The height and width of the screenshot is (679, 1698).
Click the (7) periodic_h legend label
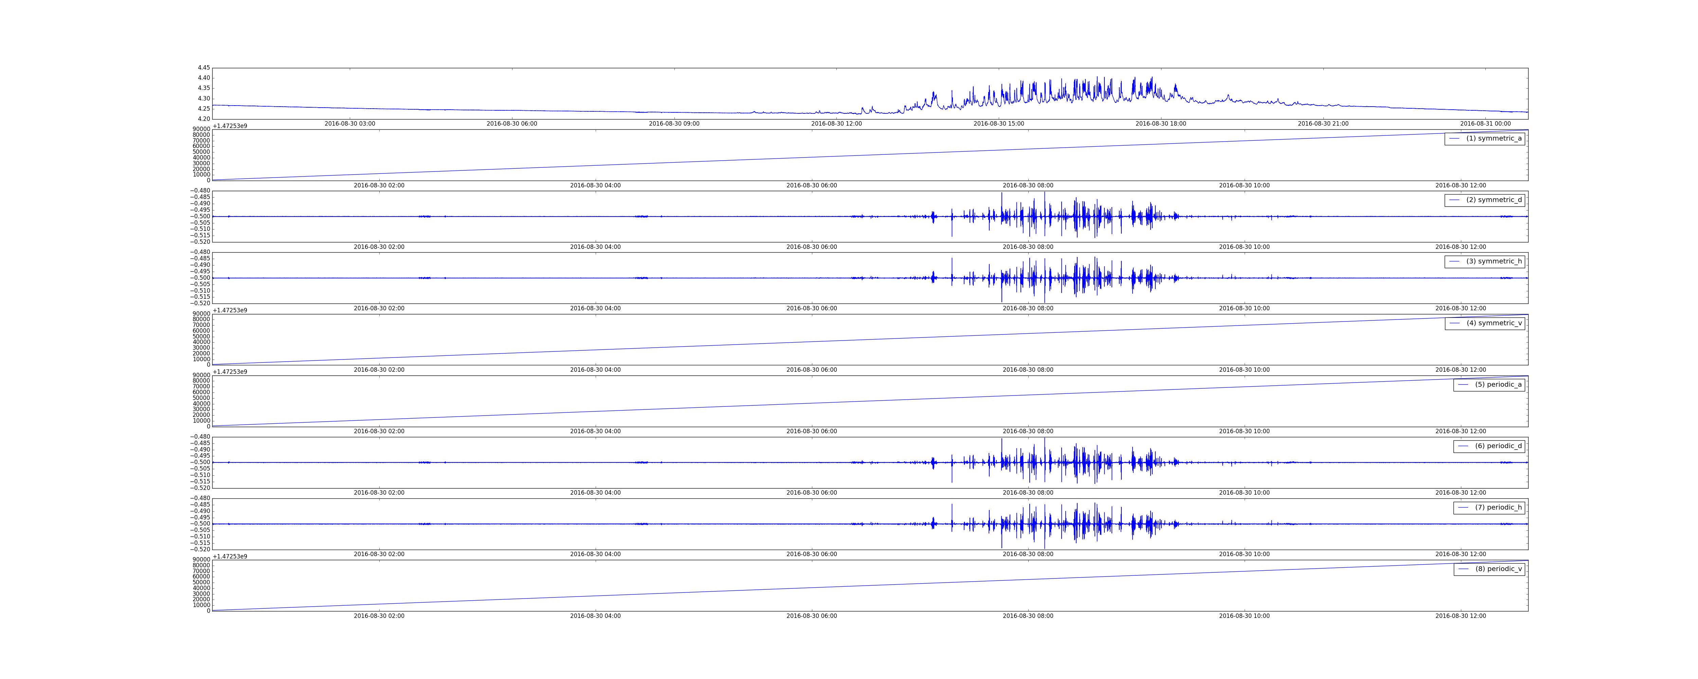1498,508
